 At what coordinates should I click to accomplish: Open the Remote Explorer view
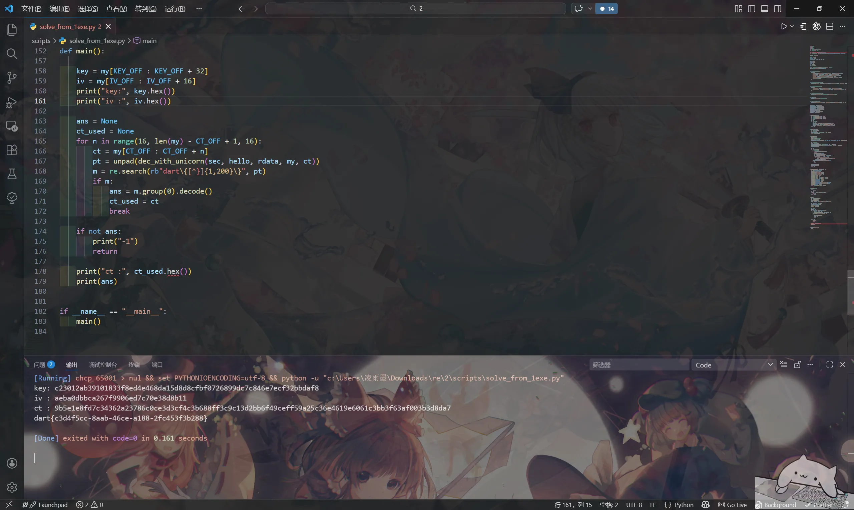[12, 126]
